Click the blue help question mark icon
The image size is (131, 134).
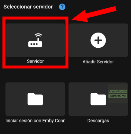coord(62,7)
